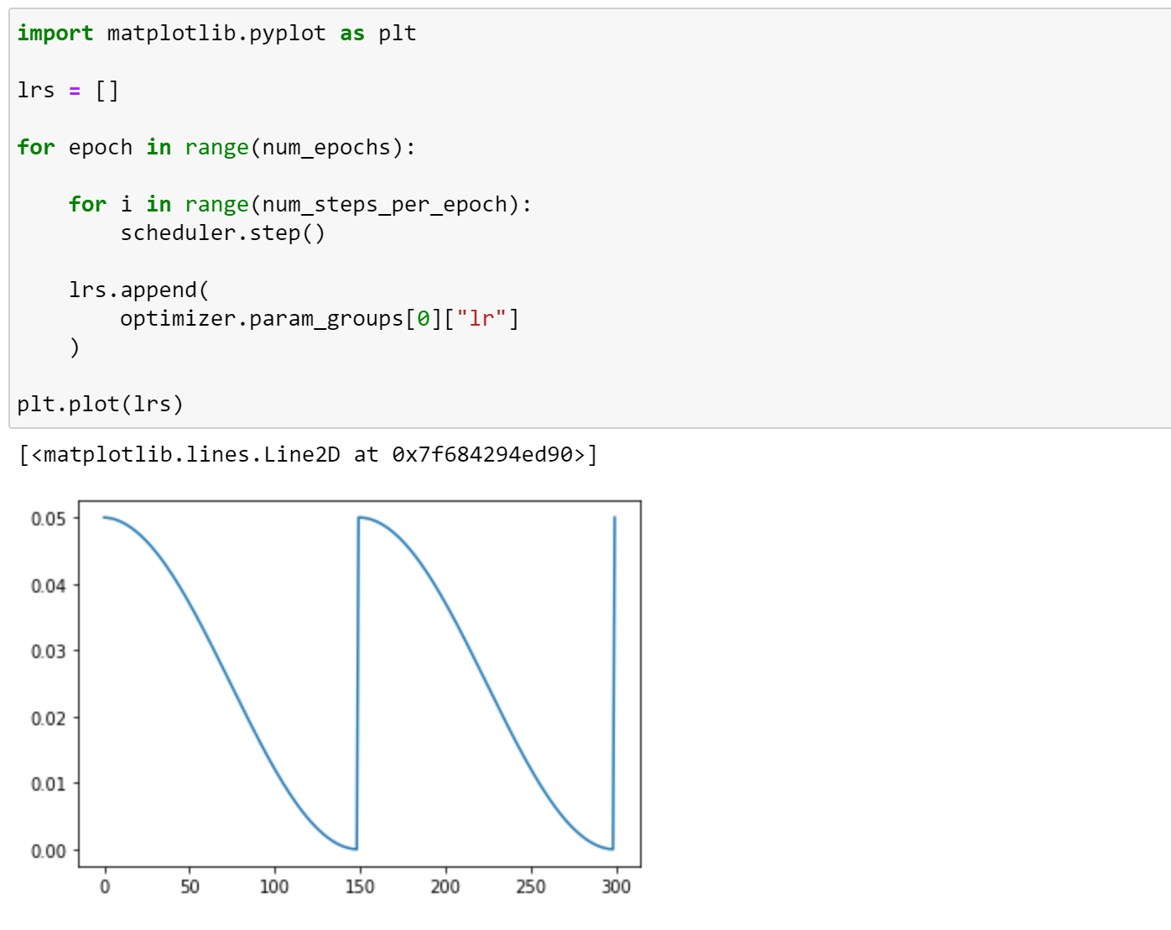Click the "lr" string literal
The height and width of the screenshot is (930, 1171).
point(481,319)
